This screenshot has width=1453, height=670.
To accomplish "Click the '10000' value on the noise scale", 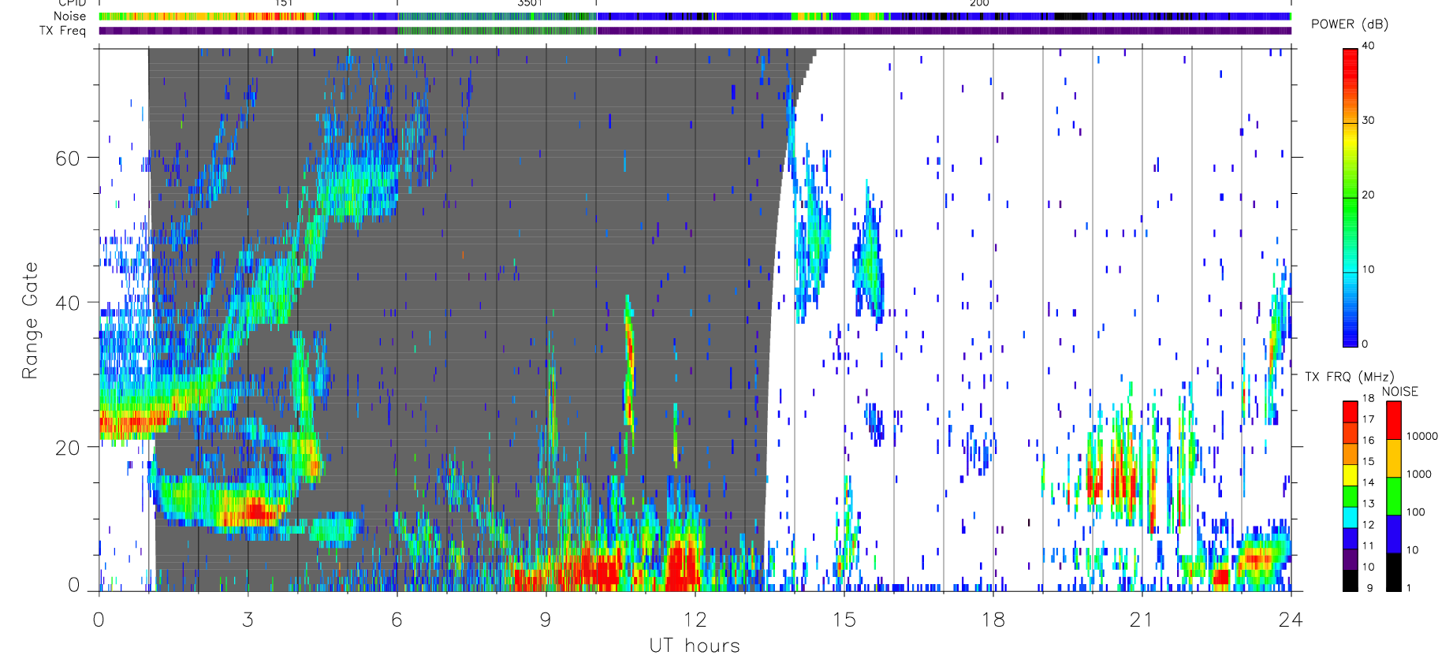I will click(x=1422, y=436).
